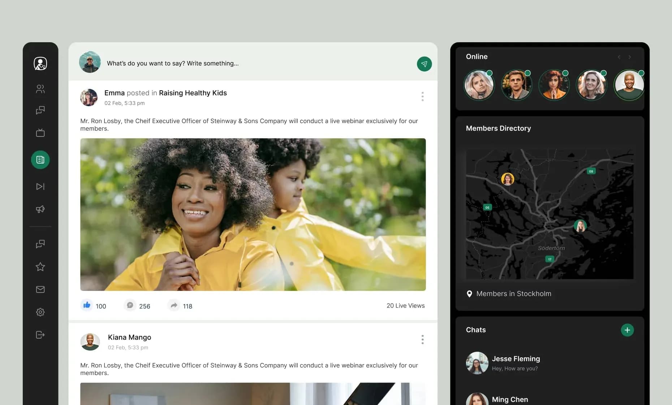
Task: Open the mother and child post photo
Action: (253, 214)
